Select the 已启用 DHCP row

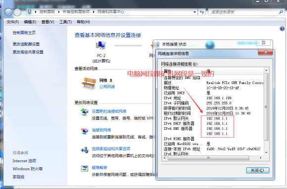[x=213, y=93]
